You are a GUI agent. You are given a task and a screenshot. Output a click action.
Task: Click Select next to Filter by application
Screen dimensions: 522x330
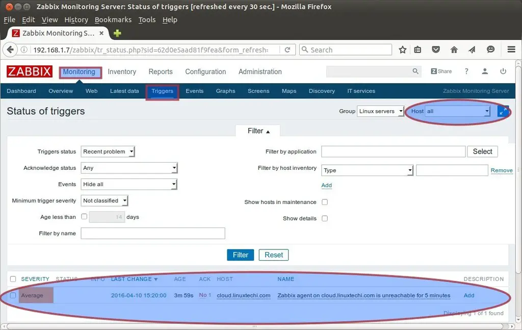click(x=482, y=151)
